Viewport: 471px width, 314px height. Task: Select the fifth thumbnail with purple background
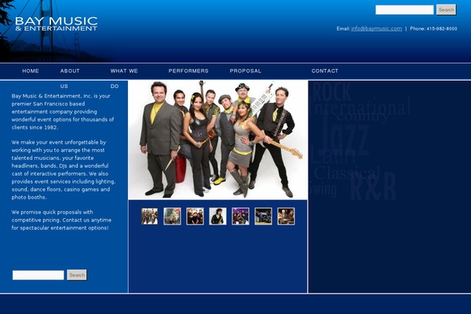point(241,216)
